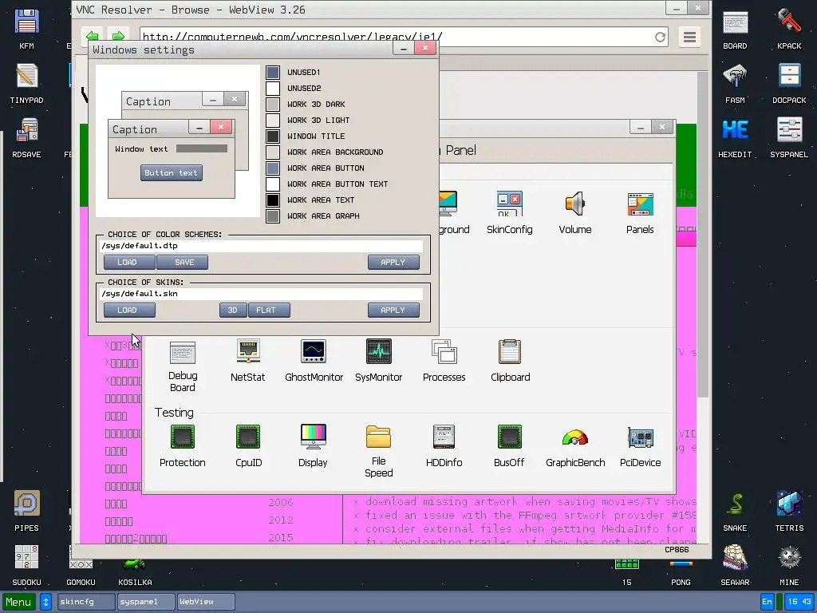Launch TINYPAD from the desktop
The width and height of the screenshot is (817, 613).
click(x=26, y=83)
